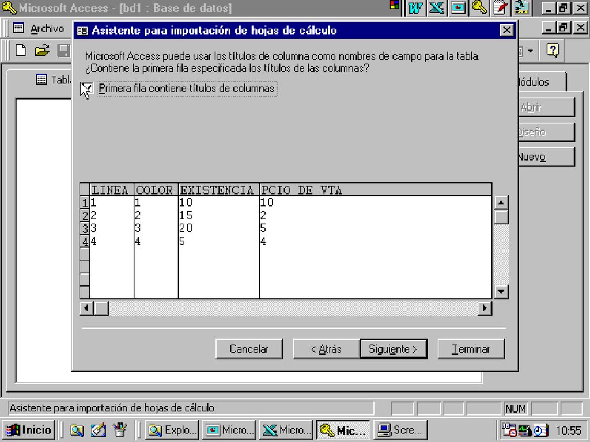Screen dimensions: 590x442
Task: Click the last Office shortcut bar icon
Action: point(522,8)
